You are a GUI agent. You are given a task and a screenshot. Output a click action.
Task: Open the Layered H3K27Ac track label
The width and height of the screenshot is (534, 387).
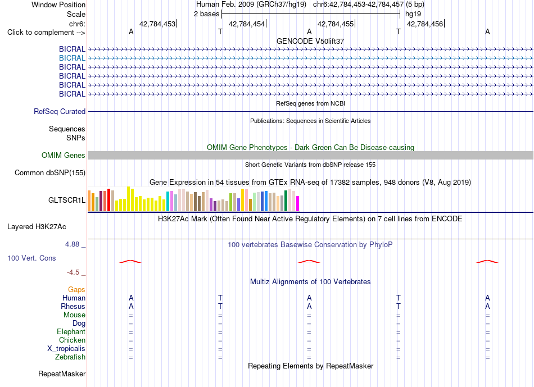[37, 227]
